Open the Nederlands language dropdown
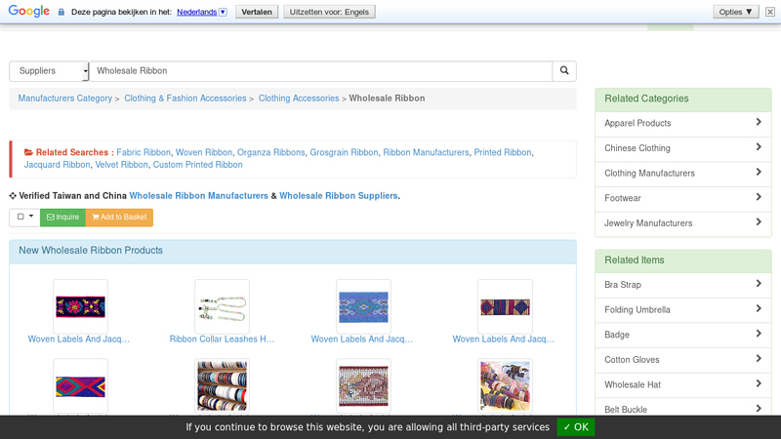Image resolution: width=781 pixels, height=439 pixels. (202, 12)
